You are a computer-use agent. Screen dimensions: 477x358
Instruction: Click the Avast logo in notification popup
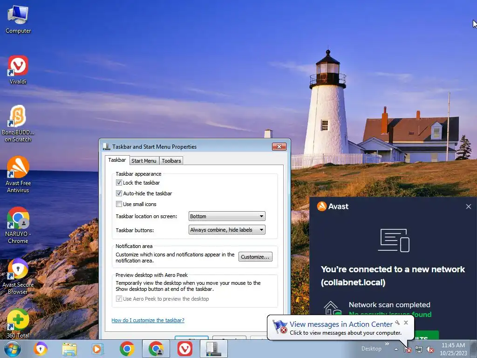[x=333, y=207]
